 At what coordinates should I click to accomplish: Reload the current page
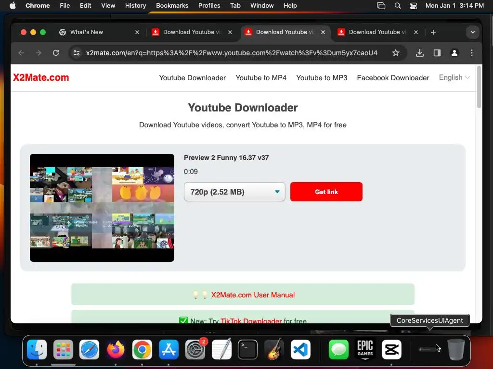click(56, 53)
